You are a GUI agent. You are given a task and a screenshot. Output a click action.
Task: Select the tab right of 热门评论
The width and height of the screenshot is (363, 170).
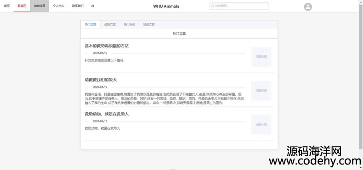149,24
